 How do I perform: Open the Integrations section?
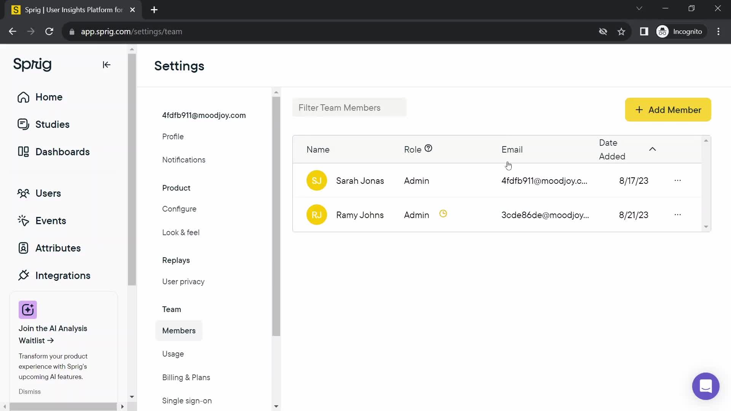coord(63,275)
